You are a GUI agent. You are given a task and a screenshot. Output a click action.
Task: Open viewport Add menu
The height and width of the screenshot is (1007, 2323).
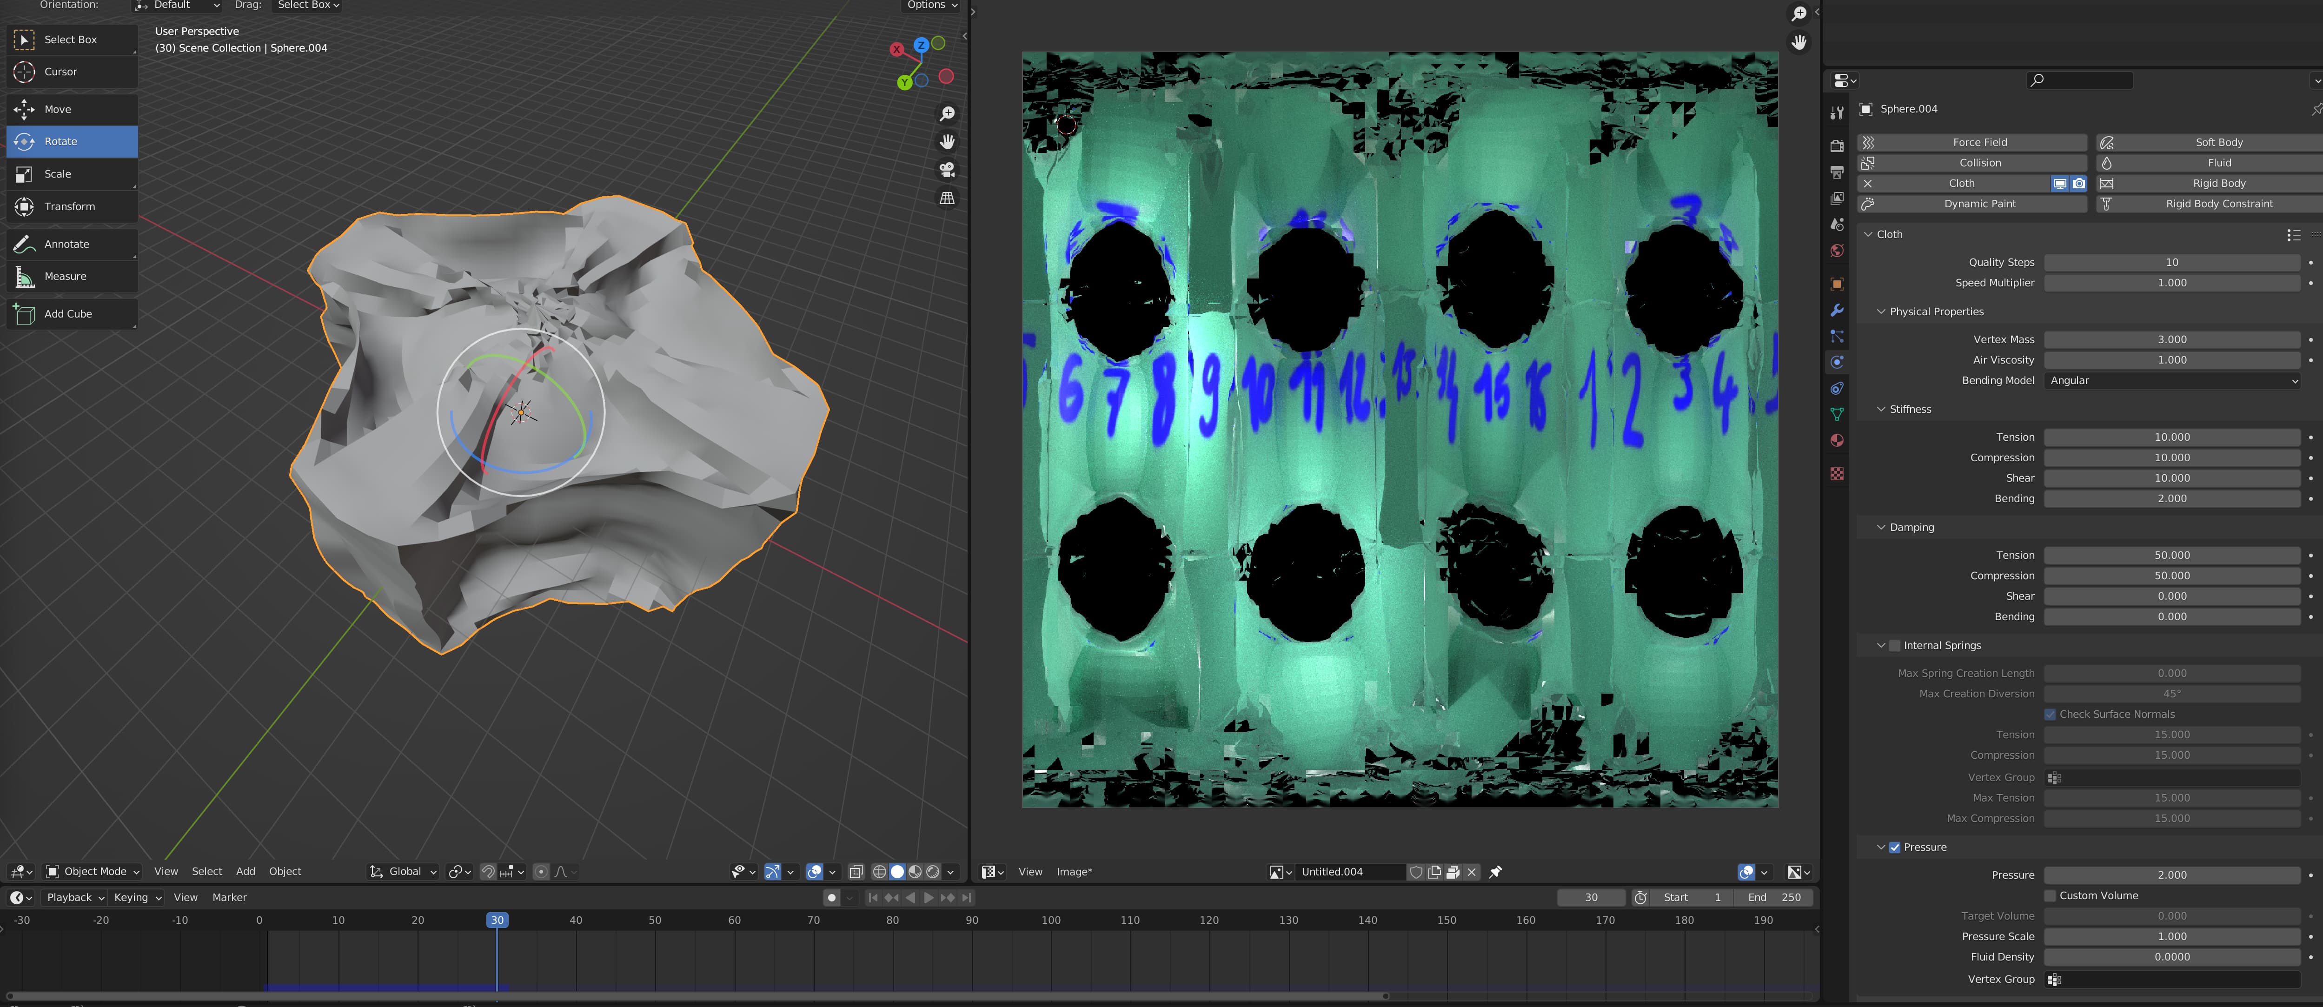(246, 872)
